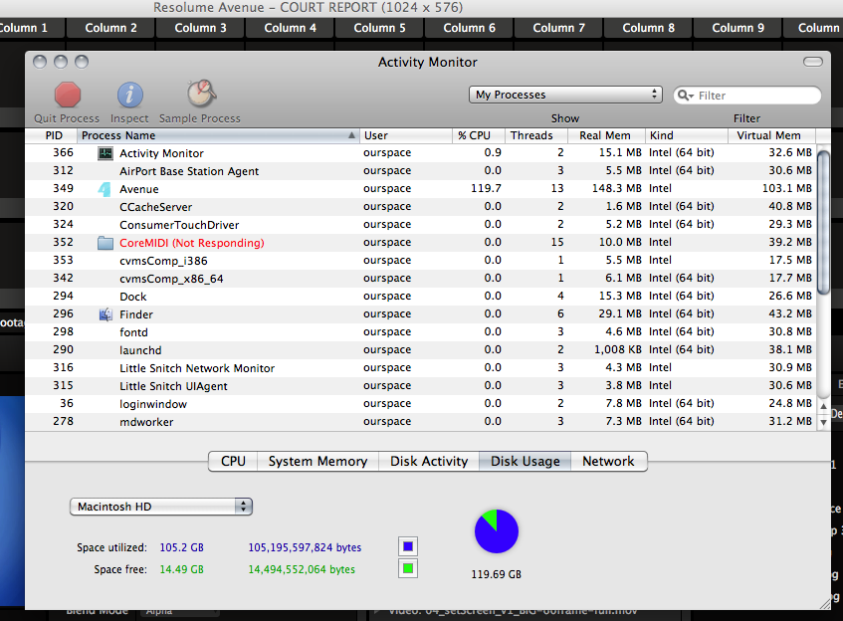Click the 105,195,597,824 bytes value

point(305,547)
